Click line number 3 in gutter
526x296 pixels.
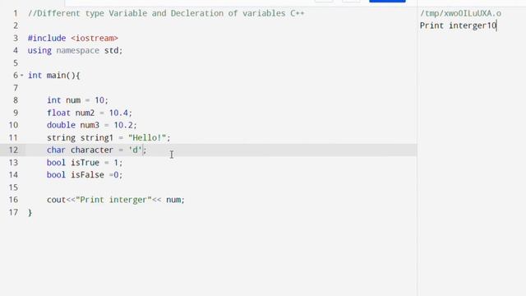click(x=16, y=39)
